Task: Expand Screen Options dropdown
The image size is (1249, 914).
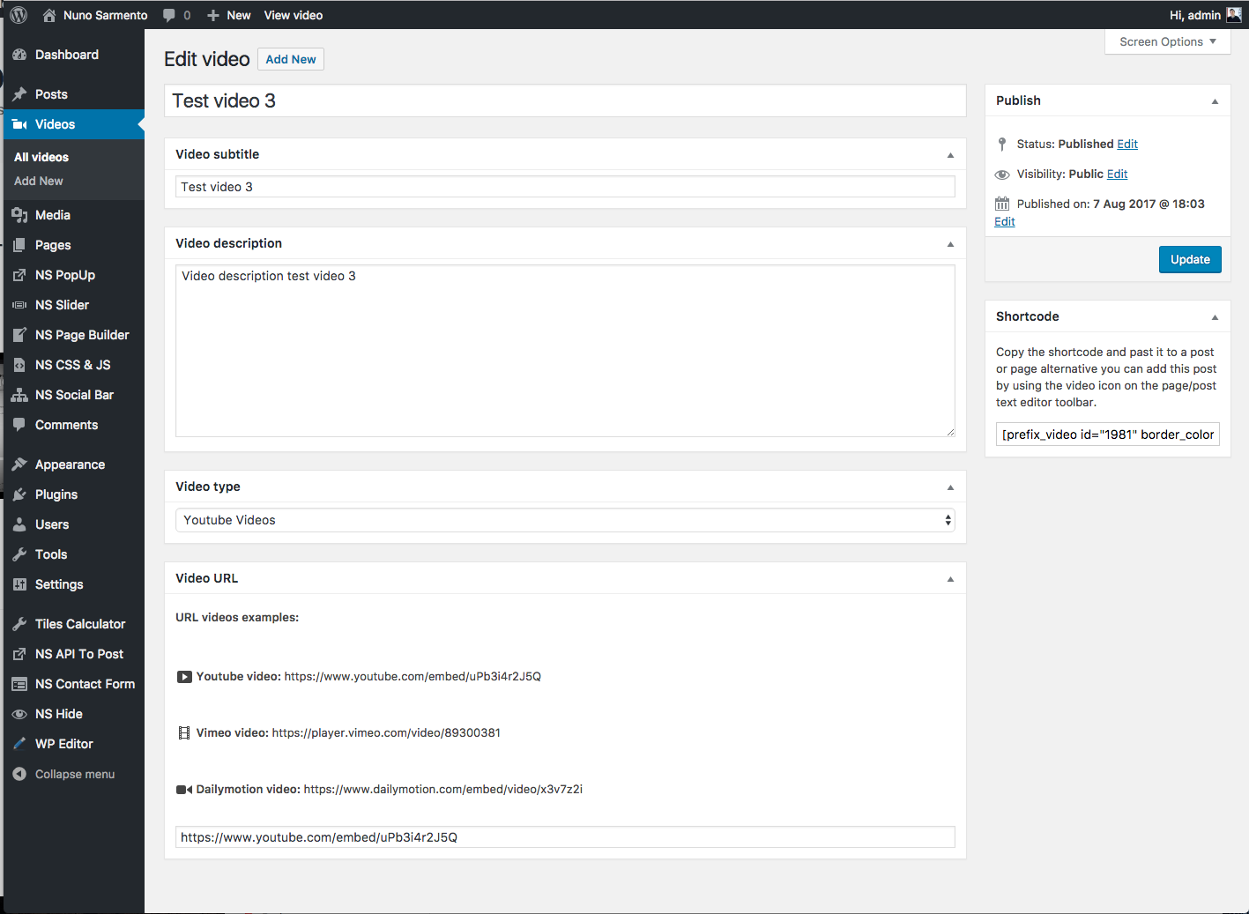Action: [x=1168, y=41]
